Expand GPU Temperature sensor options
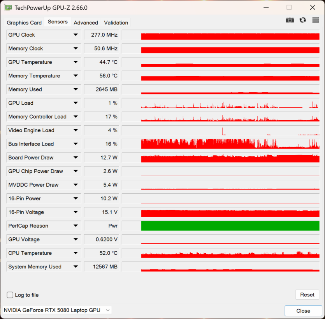325x319 pixels. click(76, 62)
